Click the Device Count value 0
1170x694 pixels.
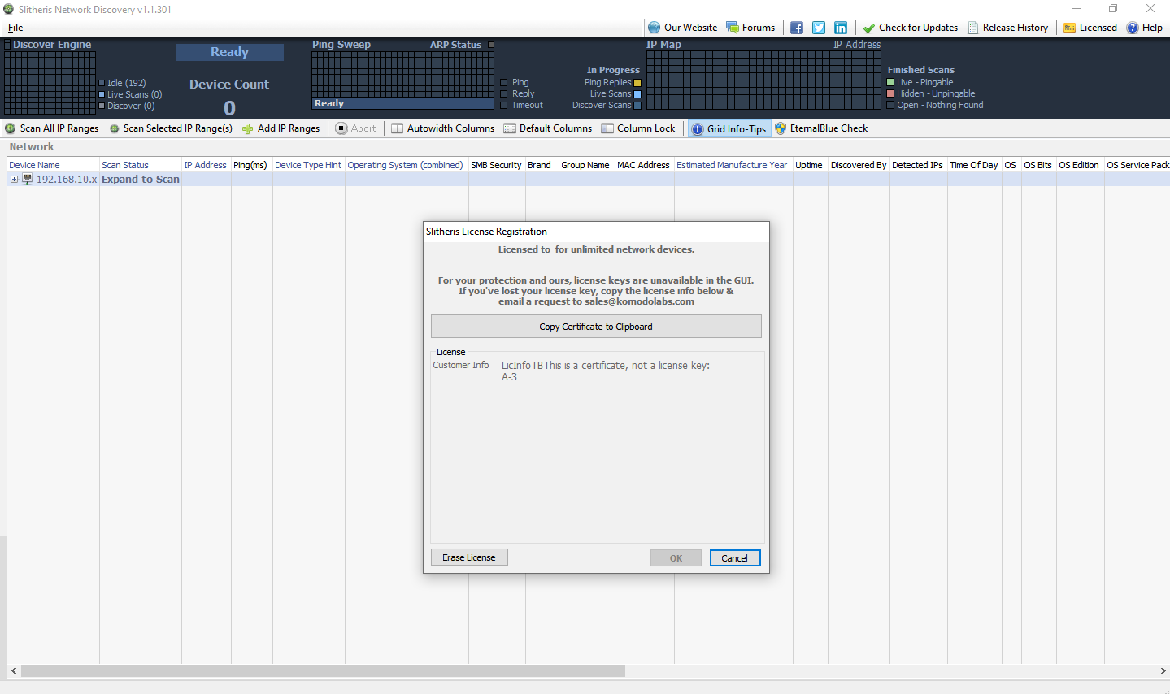tap(229, 108)
